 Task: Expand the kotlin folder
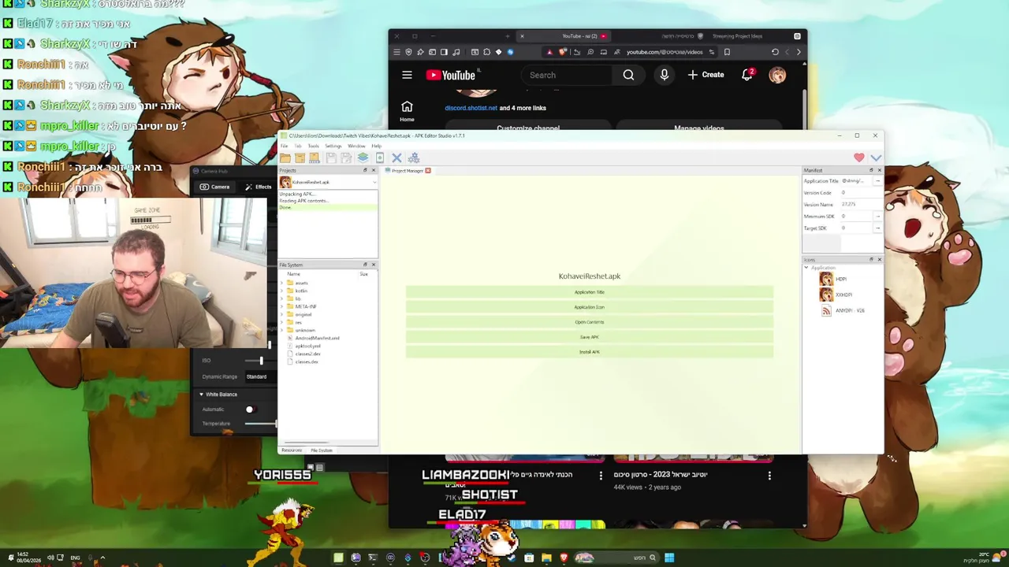281,291
